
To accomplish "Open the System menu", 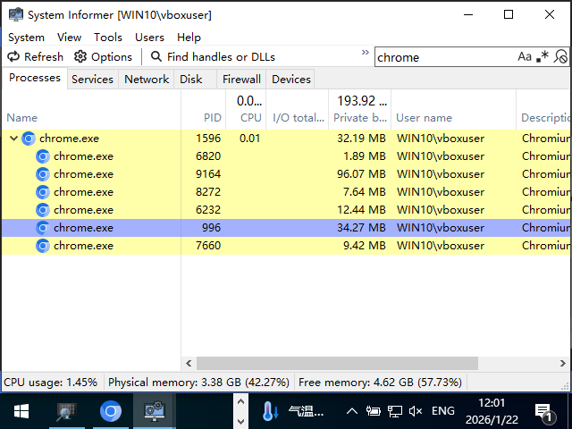I will (x=26, y=38).
